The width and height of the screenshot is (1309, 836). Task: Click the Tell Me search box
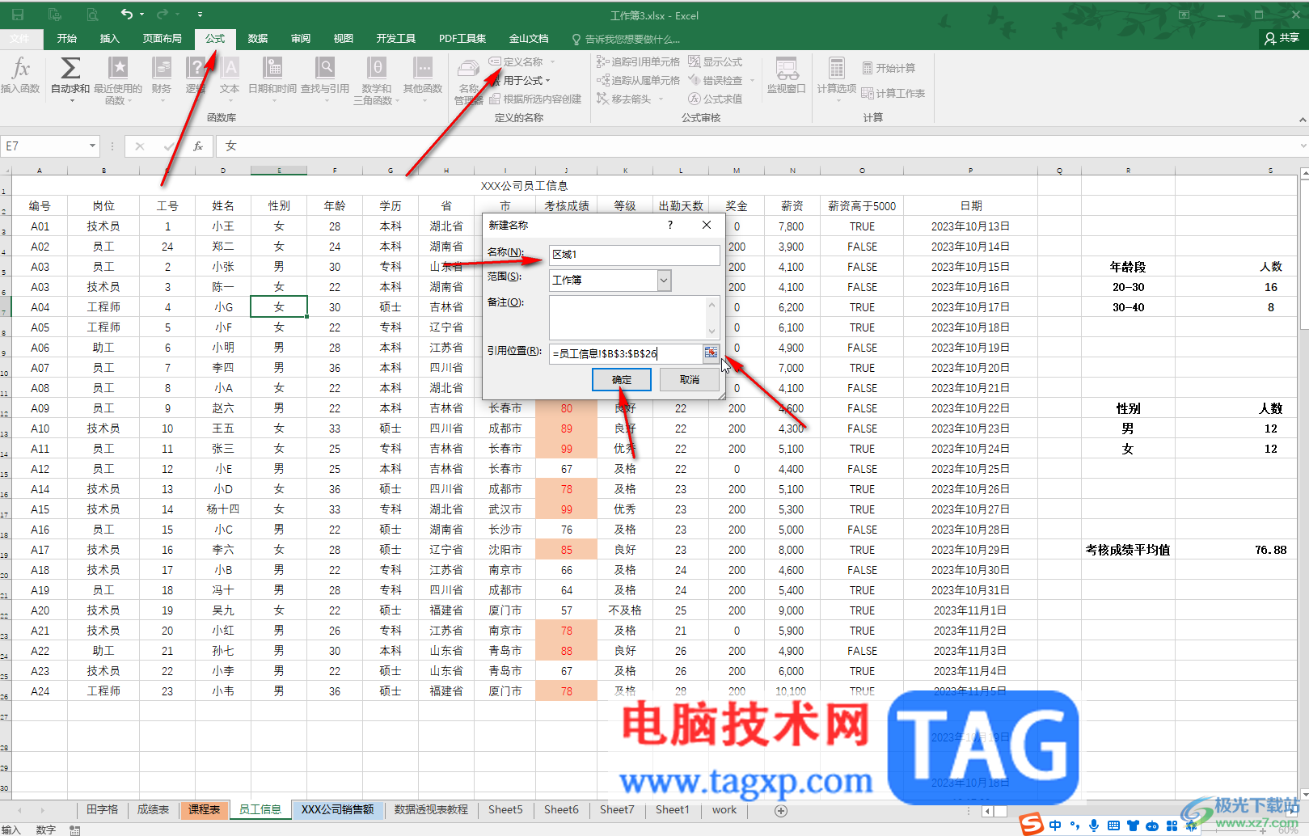pyautogui.click(x=626, y=39)
